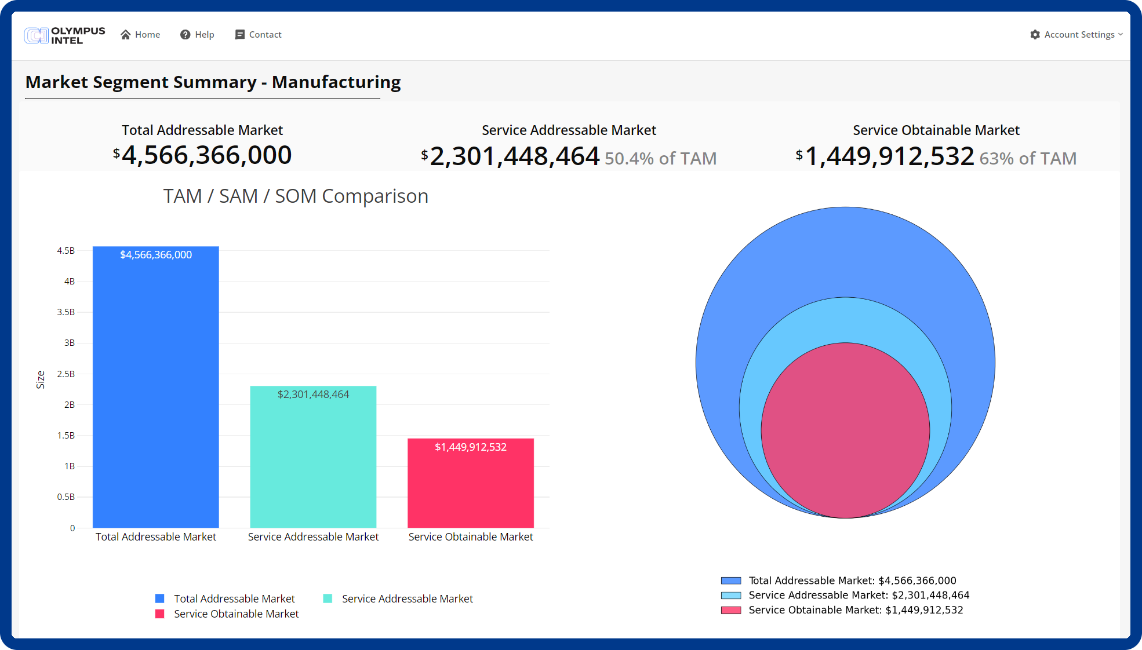Click circle legend swatch for Service Obtainable Market
The width and height of the screenshot is (1142, 650).
coord(731,610)
